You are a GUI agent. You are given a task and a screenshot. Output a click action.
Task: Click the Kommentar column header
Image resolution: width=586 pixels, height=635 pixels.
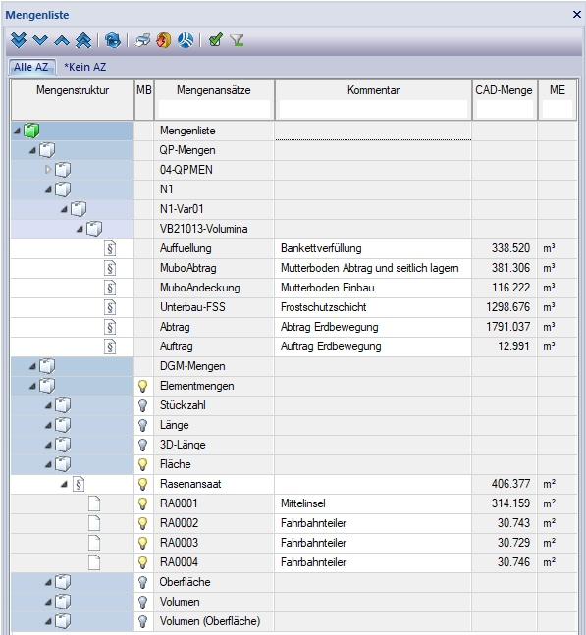373,90
